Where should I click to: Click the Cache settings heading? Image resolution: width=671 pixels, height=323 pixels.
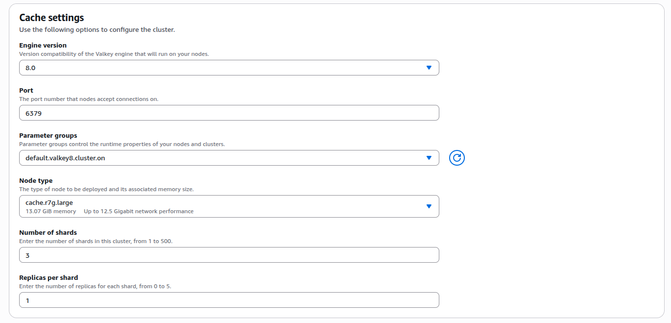(x=52, y=18)
